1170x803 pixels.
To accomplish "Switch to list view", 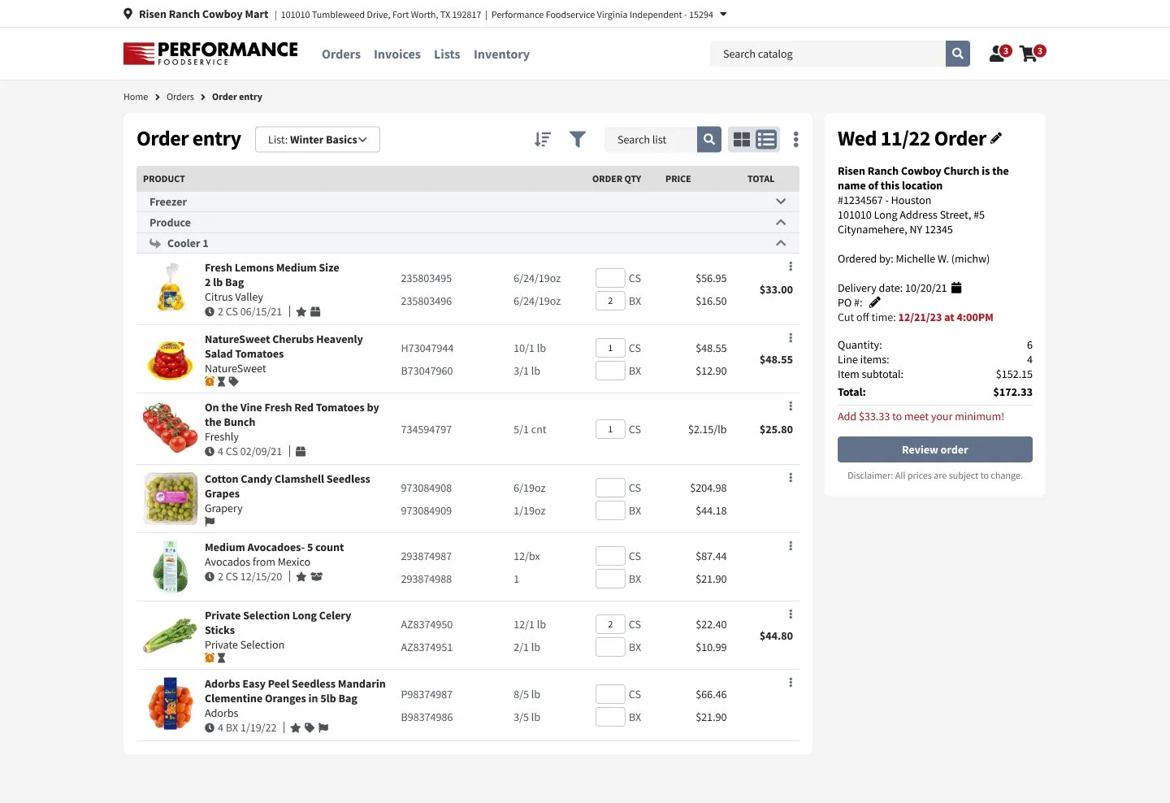I will [x=766, y=140].
